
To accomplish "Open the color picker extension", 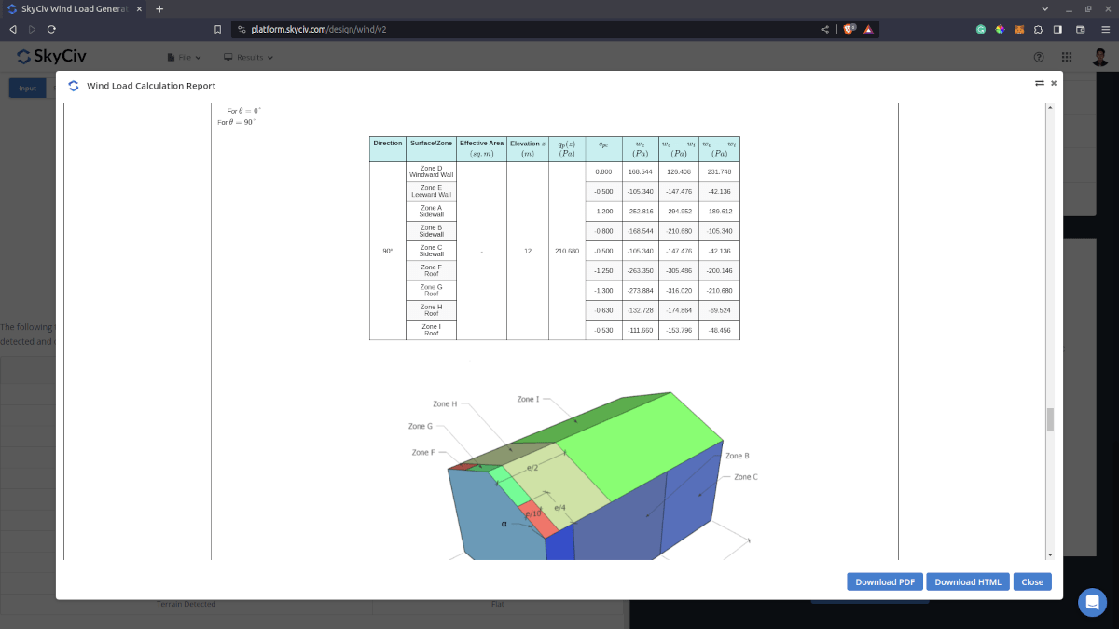I will pos(1000,29).
